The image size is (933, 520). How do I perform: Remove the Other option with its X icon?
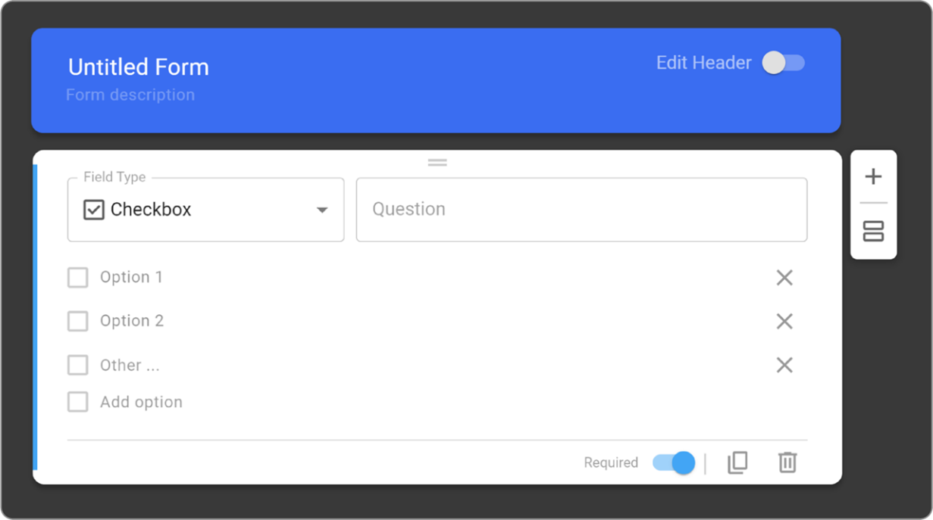tap(784, 365)
